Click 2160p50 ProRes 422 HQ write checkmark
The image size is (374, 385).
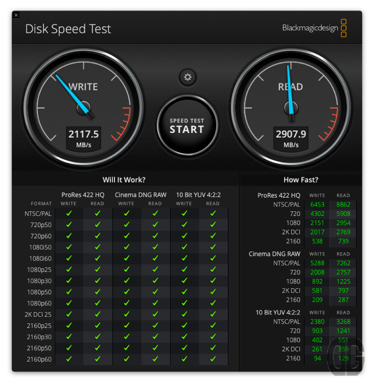click(x=69, y=348)
